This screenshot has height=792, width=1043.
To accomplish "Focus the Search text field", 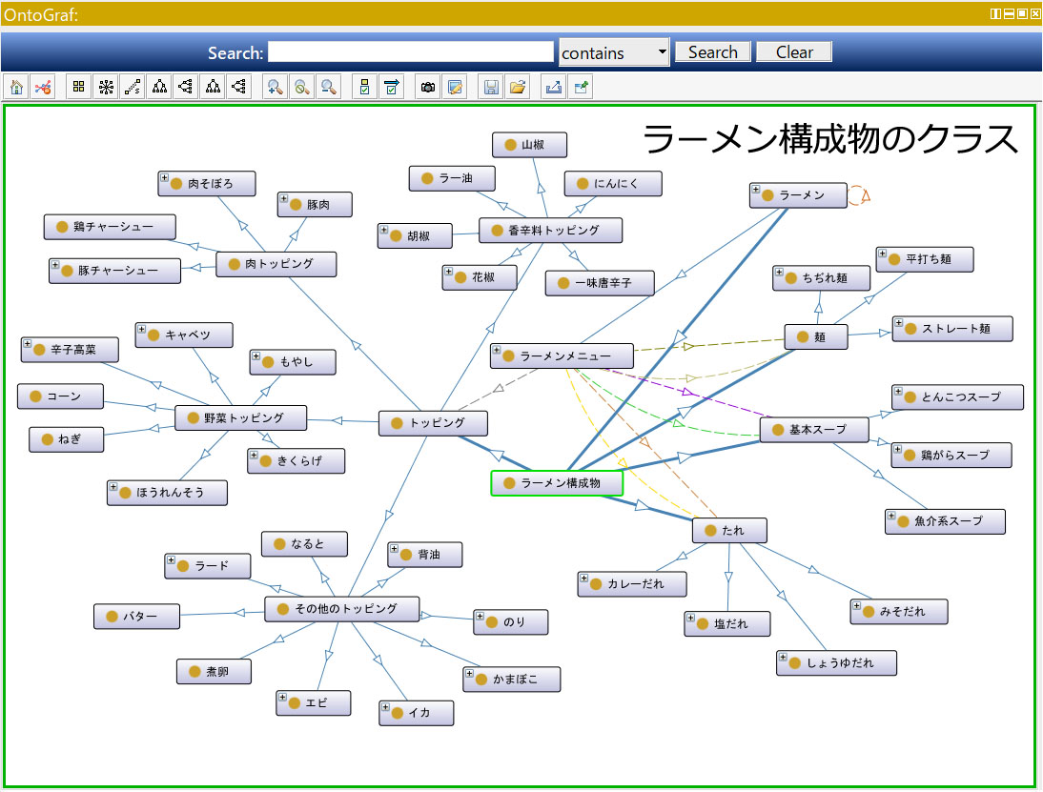I will pos(410,51).
